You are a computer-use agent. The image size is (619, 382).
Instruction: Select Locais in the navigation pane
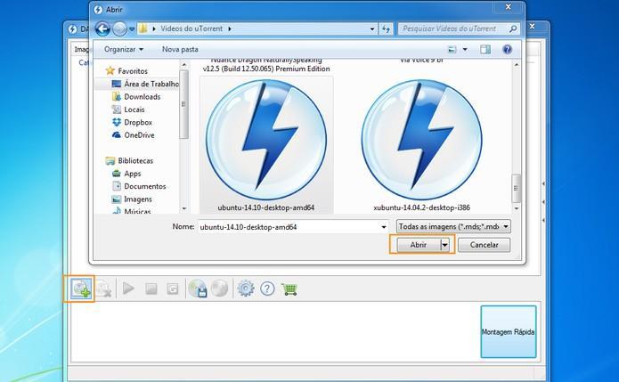pos(134,110)
